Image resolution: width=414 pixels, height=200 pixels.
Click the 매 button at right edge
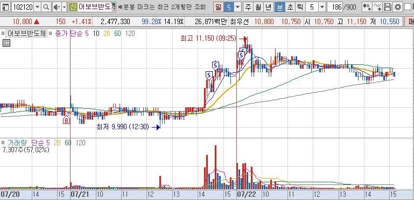pyautogui.click(x=410, y=21)
